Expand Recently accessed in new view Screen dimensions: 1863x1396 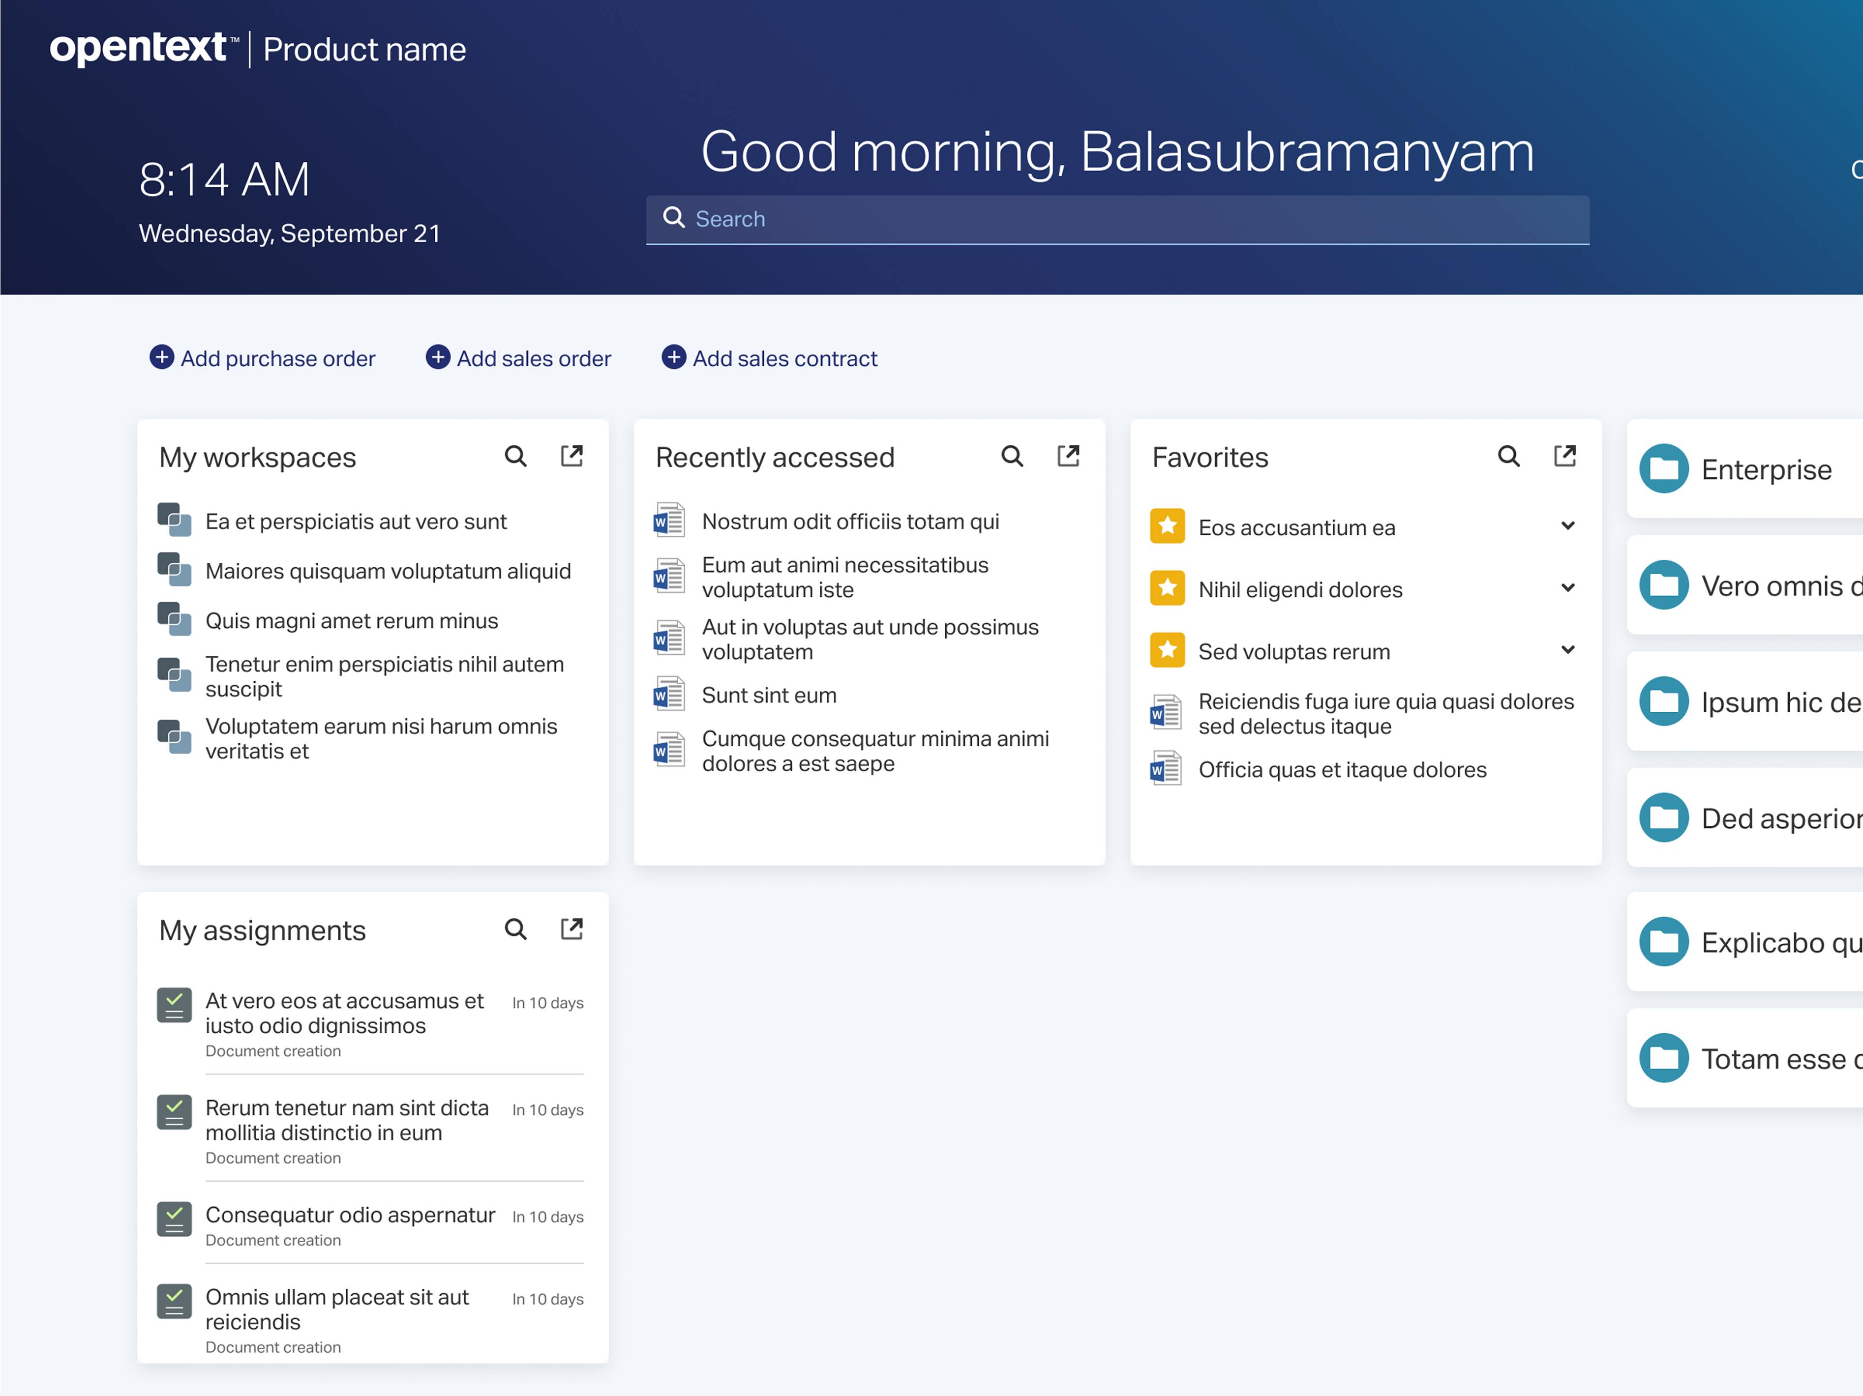1068,456
